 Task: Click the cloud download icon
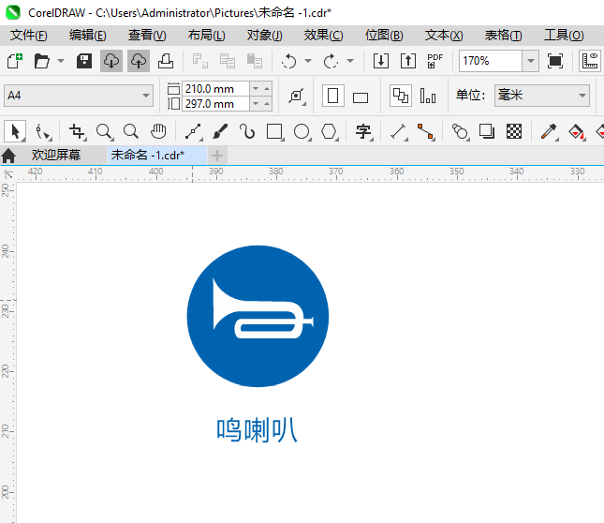(x=111, y=61)
